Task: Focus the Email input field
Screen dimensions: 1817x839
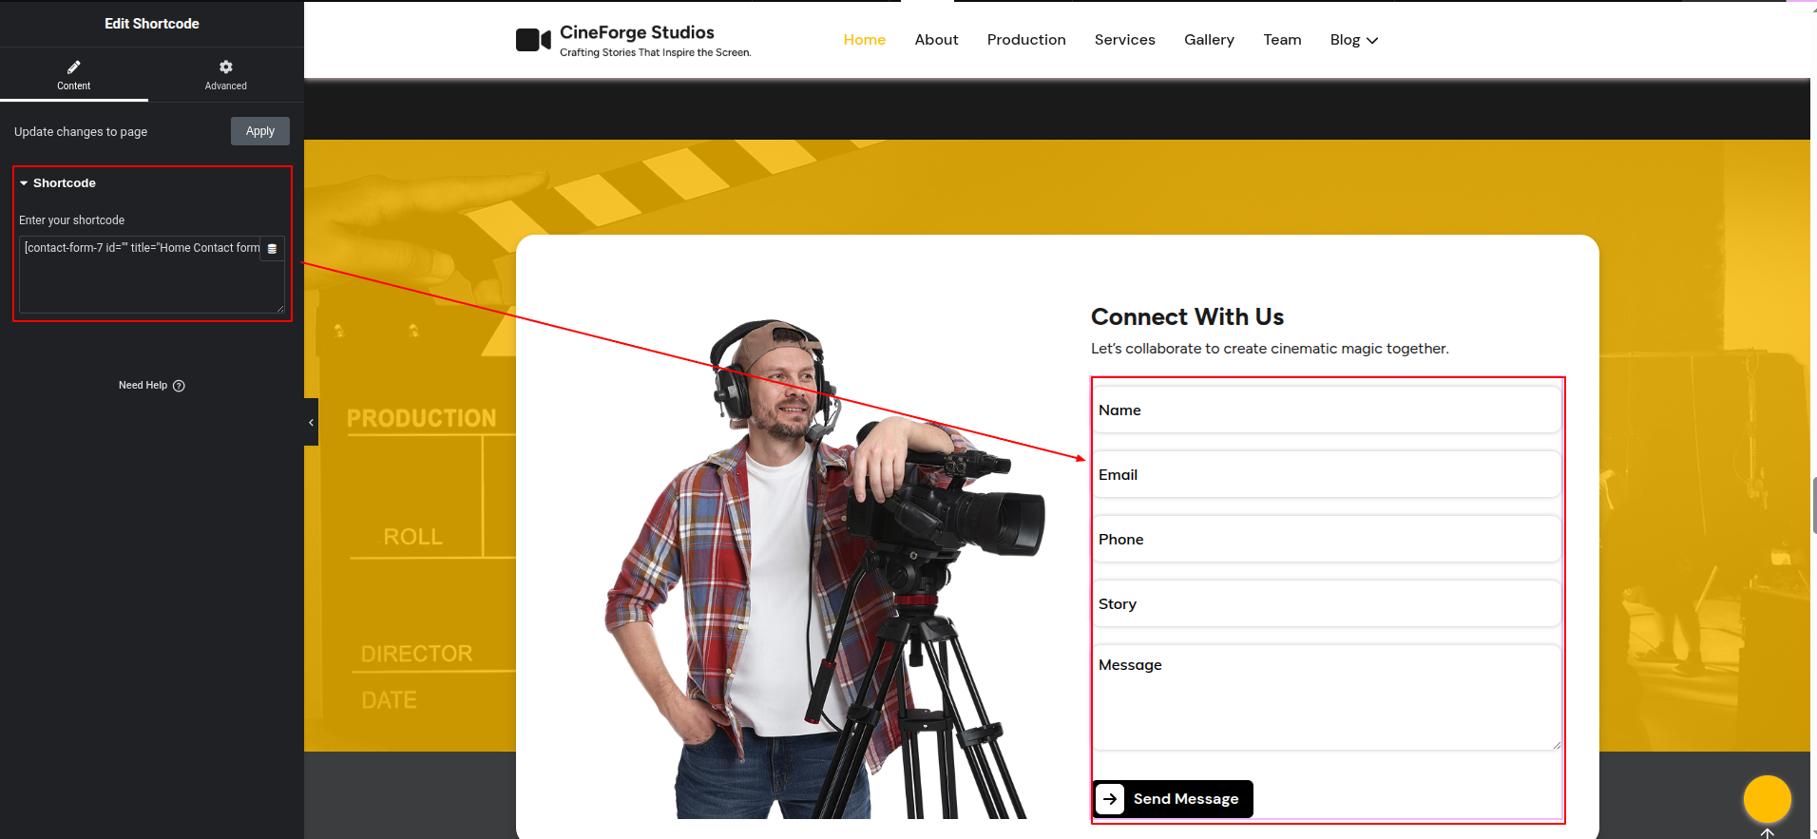Action: [x=1326, y=475]
